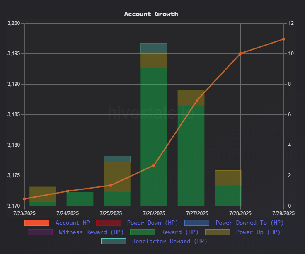Click the olive Power Up segment at 7/25/2025
305x254 pixels.
pos(117,177)
